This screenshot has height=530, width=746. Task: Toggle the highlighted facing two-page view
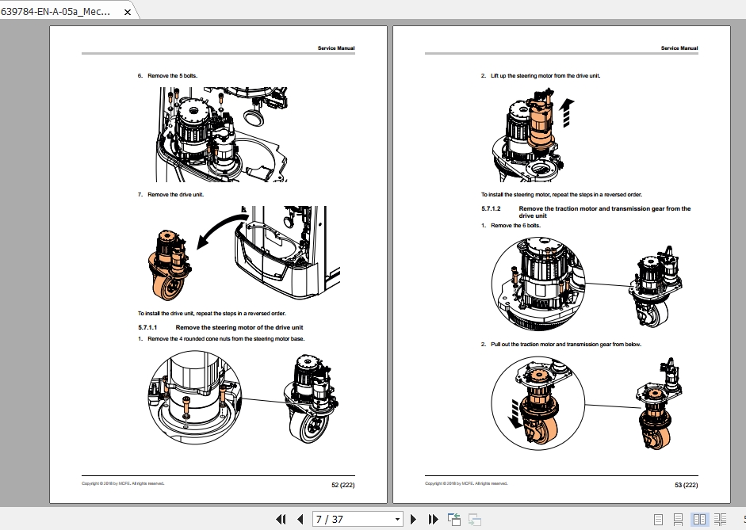pos(700,519)
